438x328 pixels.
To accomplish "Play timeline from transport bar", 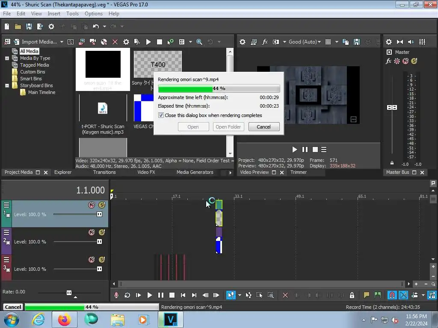I will pos(149,295).
